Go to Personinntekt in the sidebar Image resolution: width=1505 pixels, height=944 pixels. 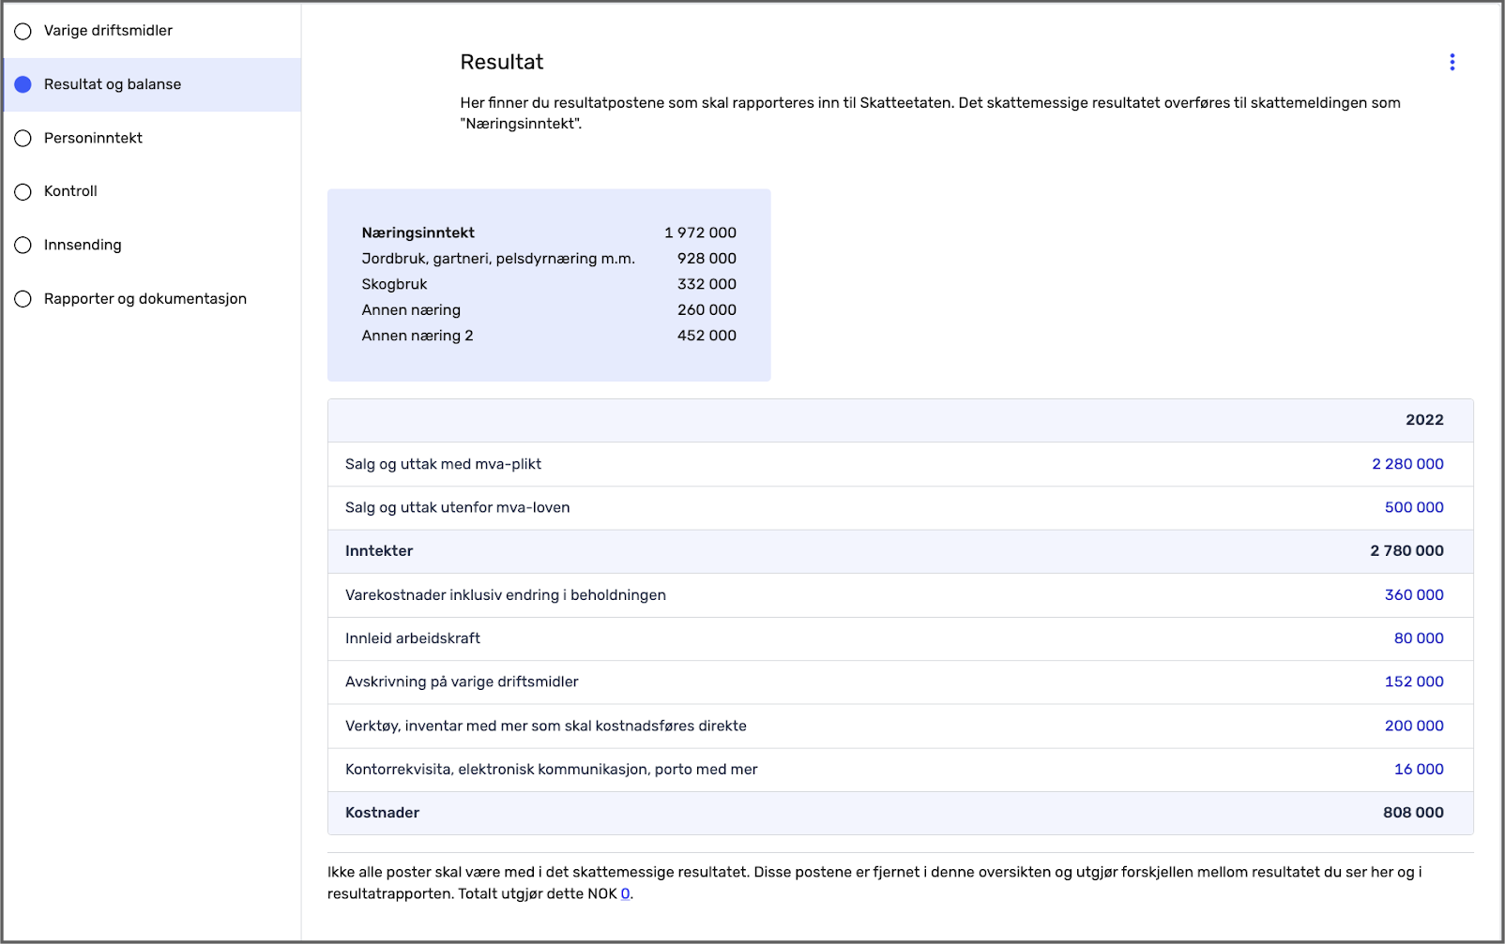click(93, 138)
